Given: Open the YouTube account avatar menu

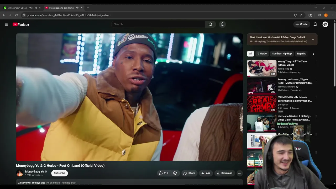Looking at the screenshot, I should 325,24.
